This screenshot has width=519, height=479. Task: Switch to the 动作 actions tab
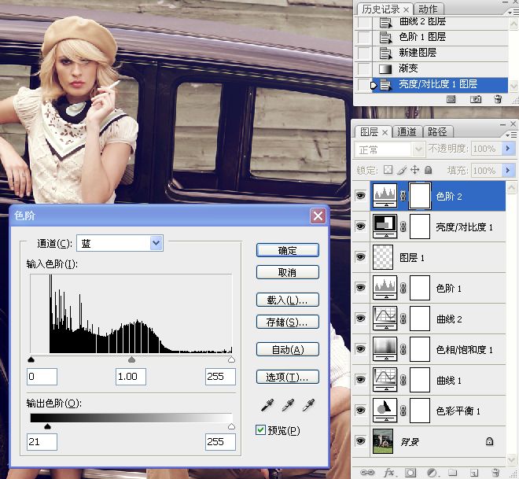click(x=428, y=9)
